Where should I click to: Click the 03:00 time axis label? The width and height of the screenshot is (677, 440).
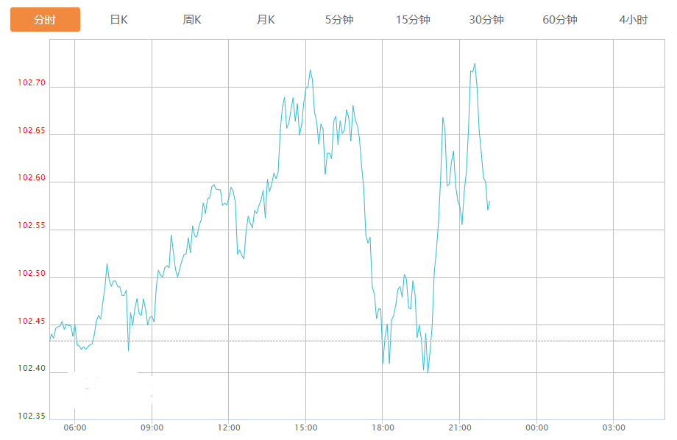pos(614,427)
